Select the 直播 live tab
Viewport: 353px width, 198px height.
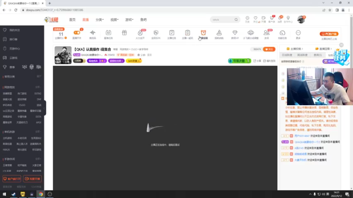pos(86,20)
